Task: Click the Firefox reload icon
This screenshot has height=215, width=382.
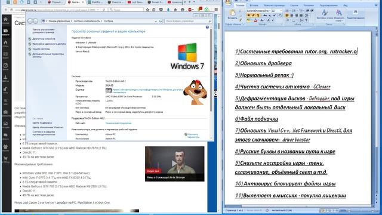Action: pyautogui.click(x=104, y=10)
